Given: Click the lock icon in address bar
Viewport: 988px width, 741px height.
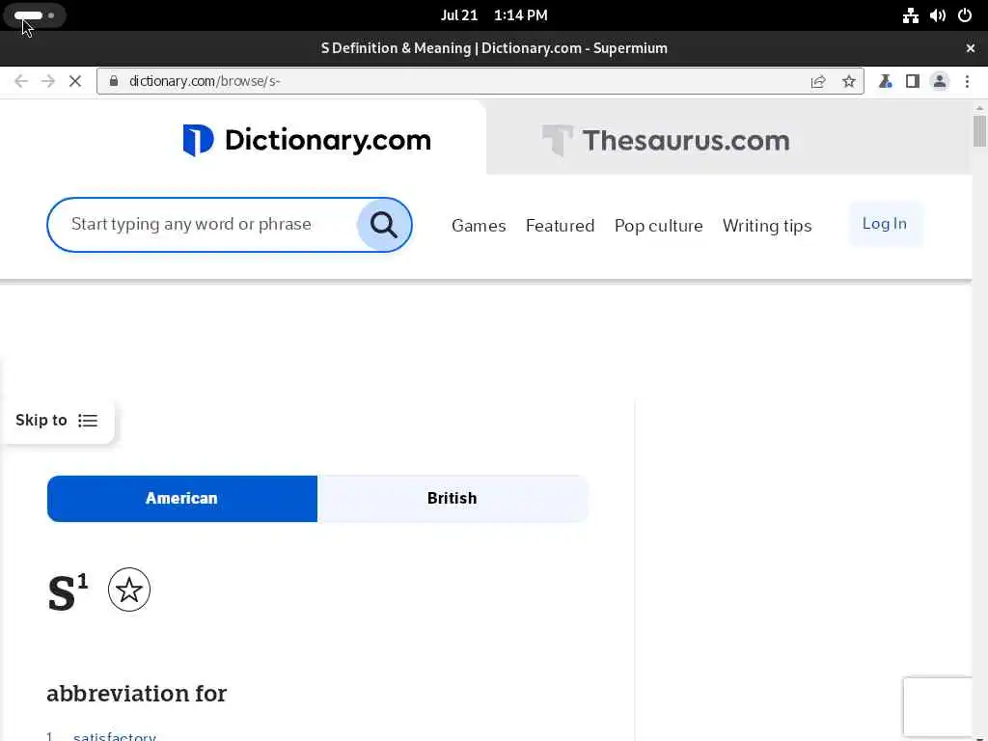Looking at the screenshot, I should click(114, 81).
